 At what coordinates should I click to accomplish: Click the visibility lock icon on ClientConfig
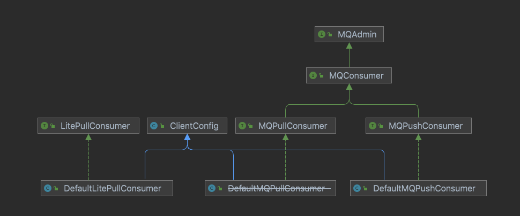pyautogui.click(x=161, y=127)
